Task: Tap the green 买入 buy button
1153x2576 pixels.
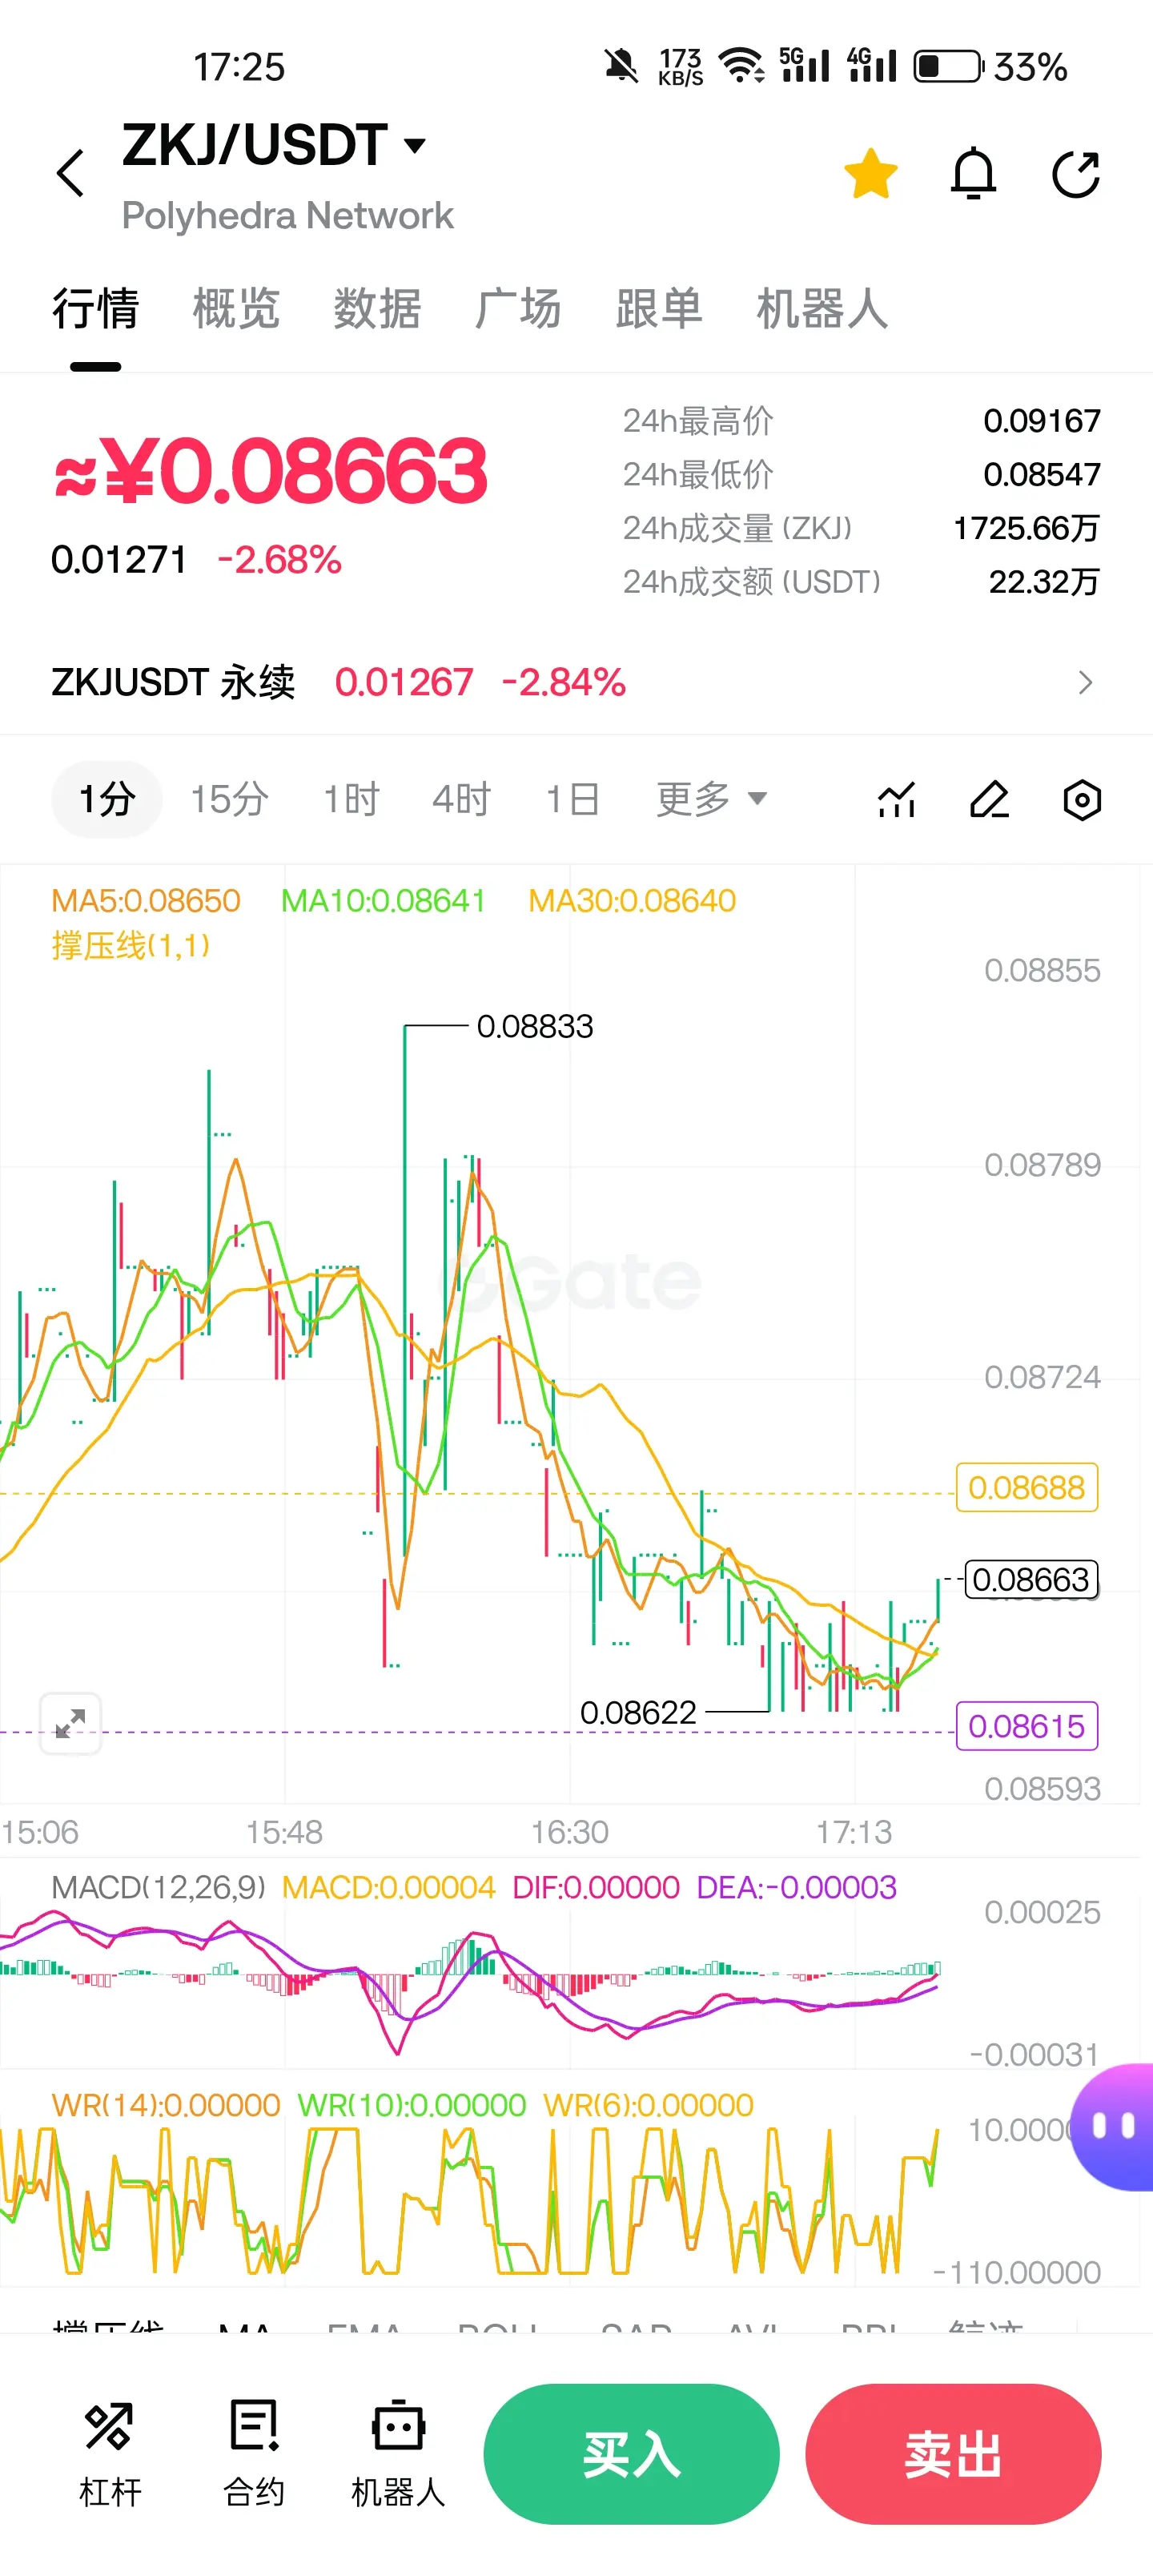Action: pos(631,2453)
